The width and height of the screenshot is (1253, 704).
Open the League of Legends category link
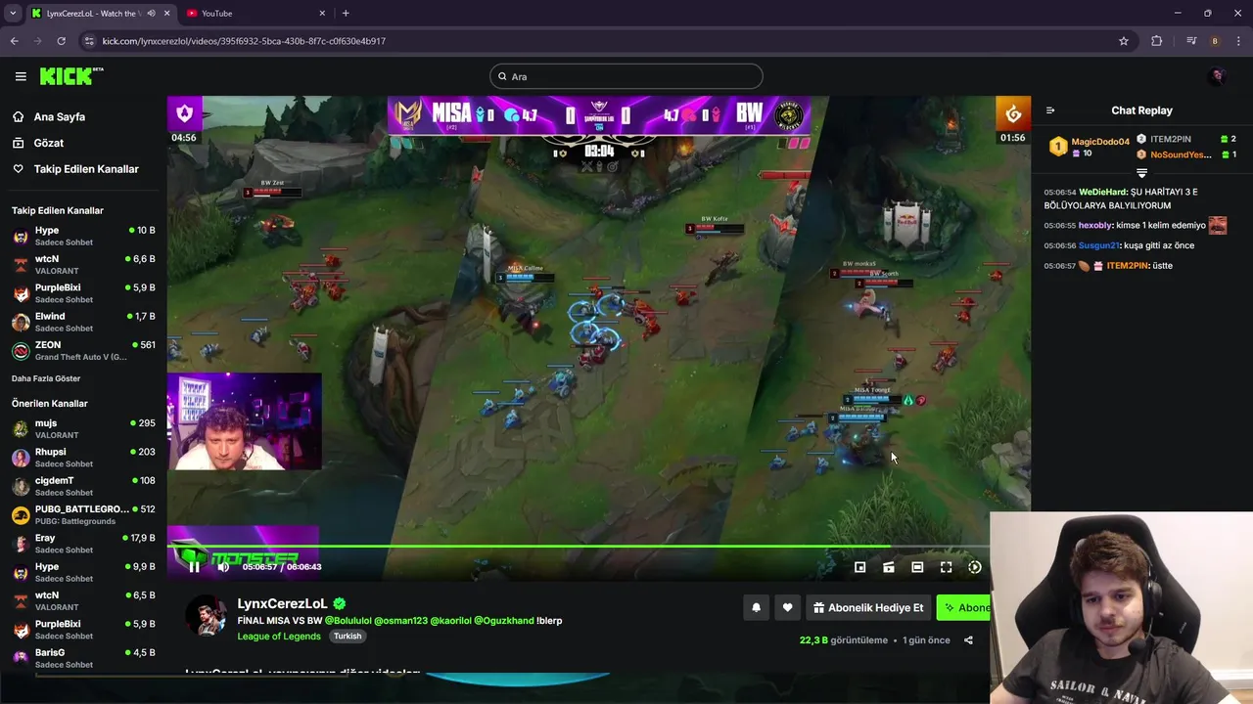pos(279,637)
